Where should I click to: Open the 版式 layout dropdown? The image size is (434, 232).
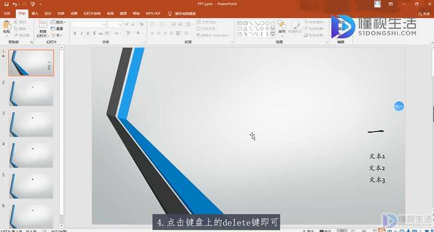click(x=57, y=22)
